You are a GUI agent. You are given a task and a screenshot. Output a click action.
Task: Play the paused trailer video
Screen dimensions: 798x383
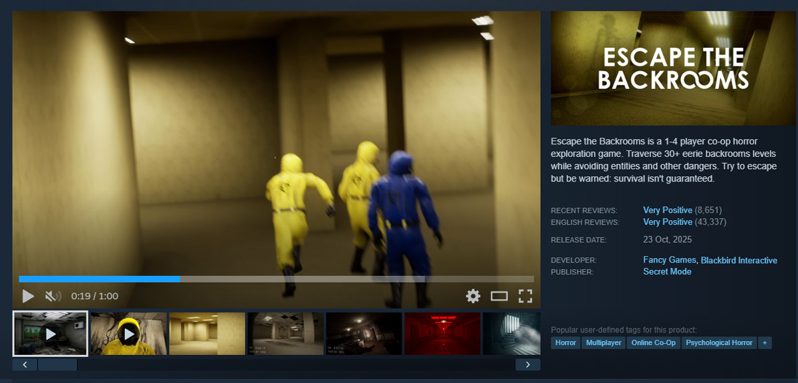(28, 296)
